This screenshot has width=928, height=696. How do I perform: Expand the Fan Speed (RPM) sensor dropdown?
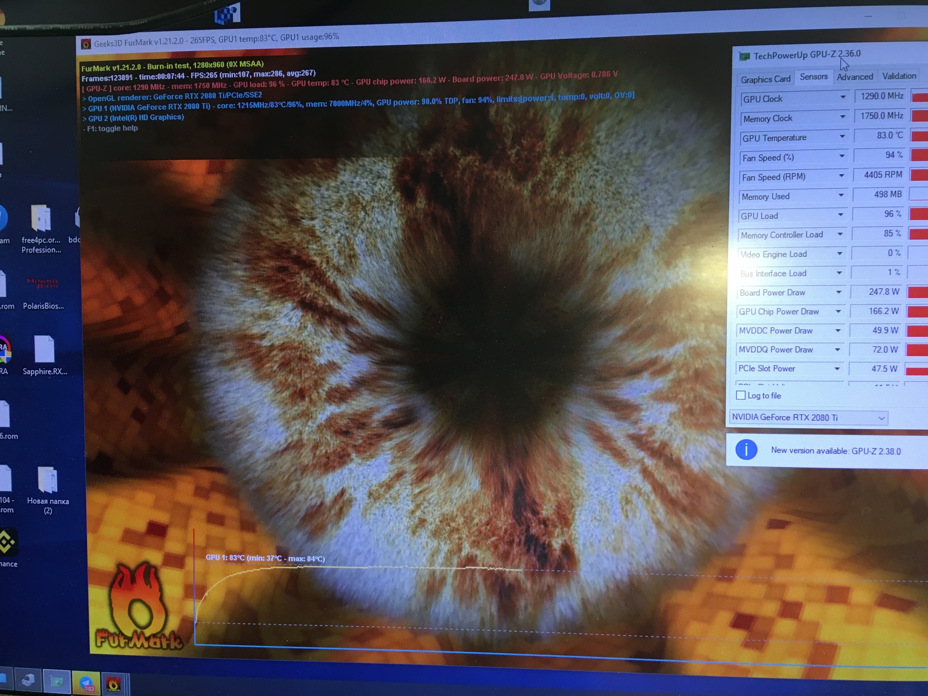pos(841,176)
